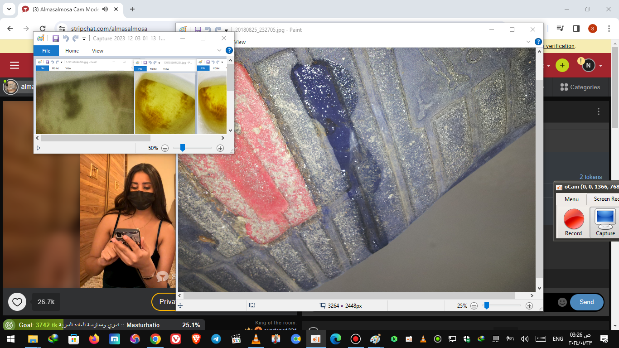Viewport: 619px width, 348px height.
Task: Open Paint help via blue question mark
Action: point(538,42)
